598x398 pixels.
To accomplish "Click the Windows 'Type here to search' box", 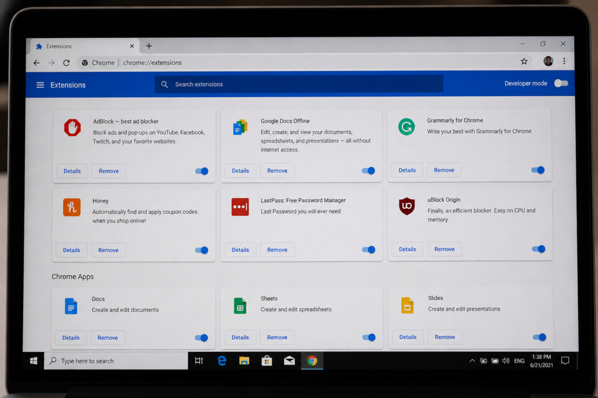I will click(116, 361).
